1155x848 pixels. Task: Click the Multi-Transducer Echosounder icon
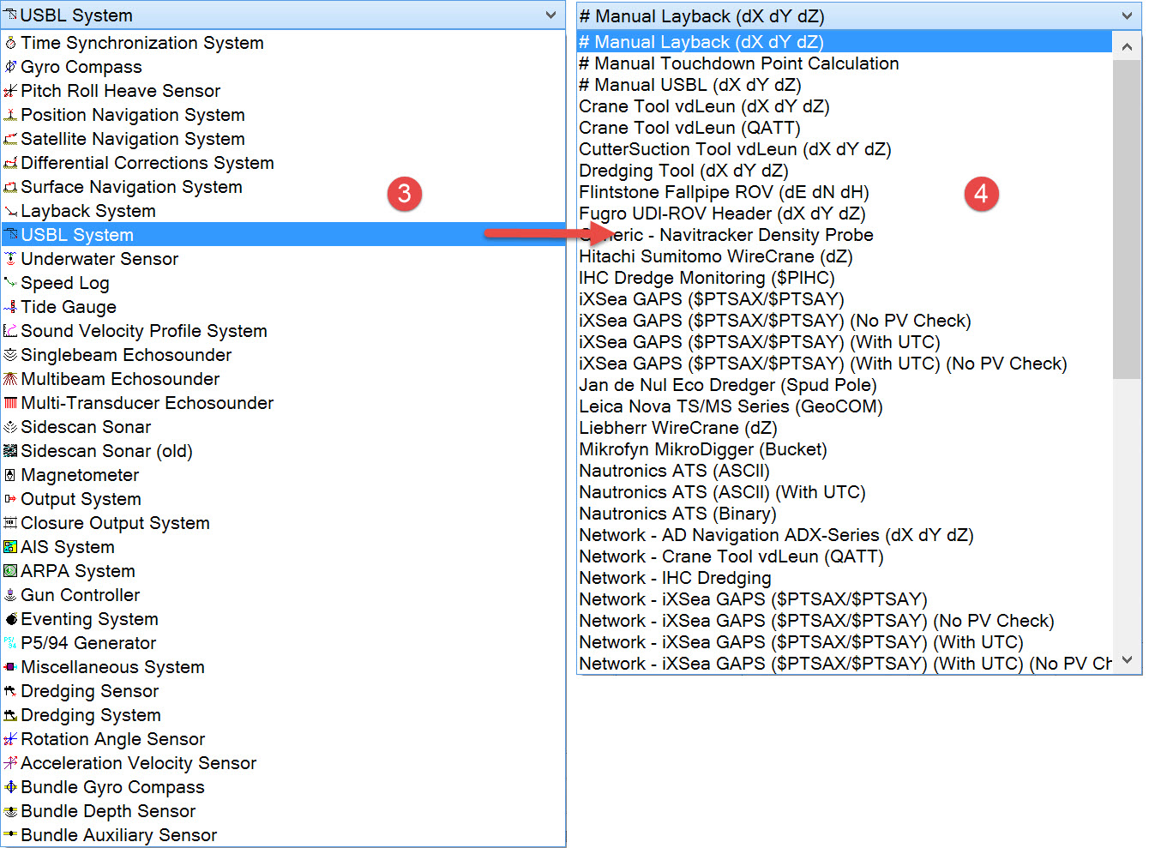click(10, 403)
